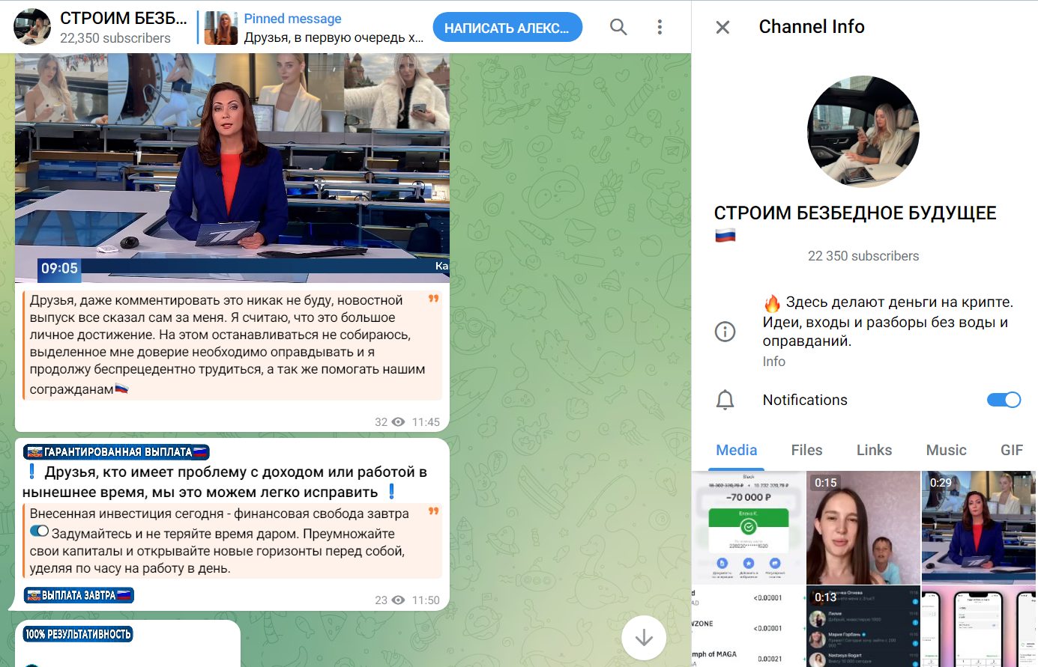Click the 100% РЕЗУЛЬТАТИВНОСТЬ badge
The image size is (1038, 667).
coord(78,634)
